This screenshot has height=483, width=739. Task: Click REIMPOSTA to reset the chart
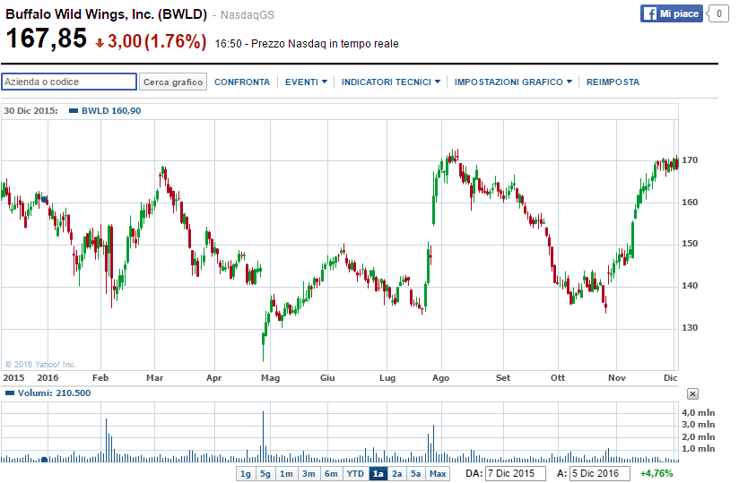(x=613, y=82)
